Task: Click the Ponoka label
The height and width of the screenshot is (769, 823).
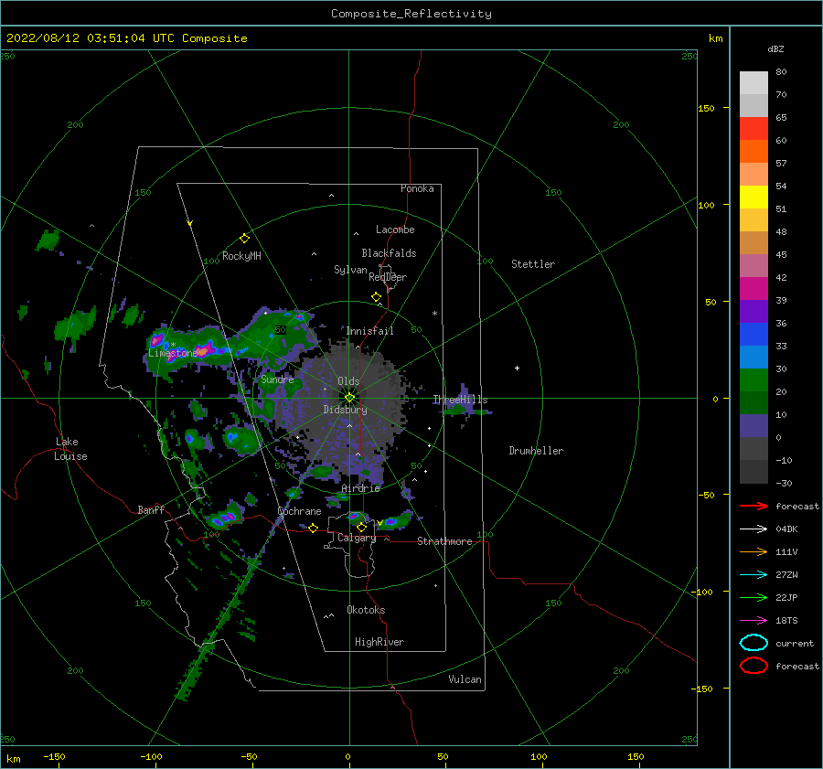Action: click(417, 188)
